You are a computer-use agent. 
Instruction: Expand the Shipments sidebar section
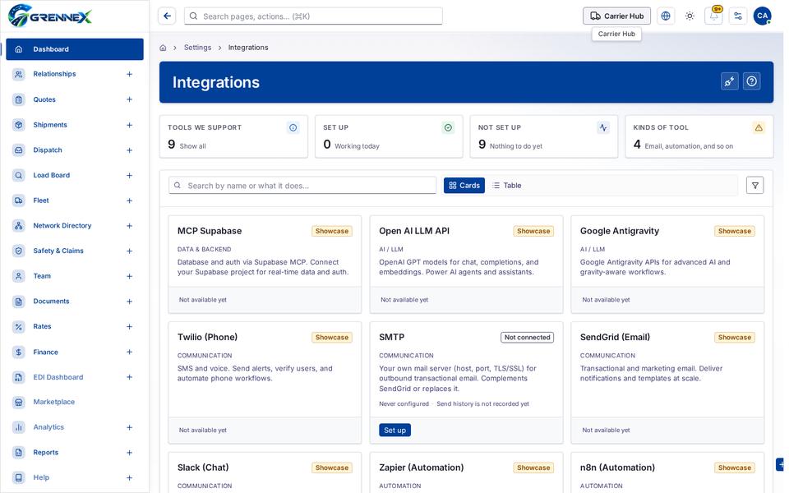[x=129, y=125]
